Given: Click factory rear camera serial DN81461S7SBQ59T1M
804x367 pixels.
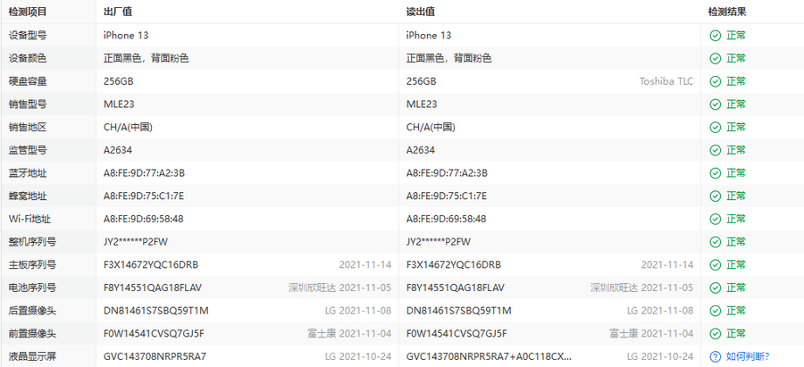Looking at the screenshot, I should point(155,311).
